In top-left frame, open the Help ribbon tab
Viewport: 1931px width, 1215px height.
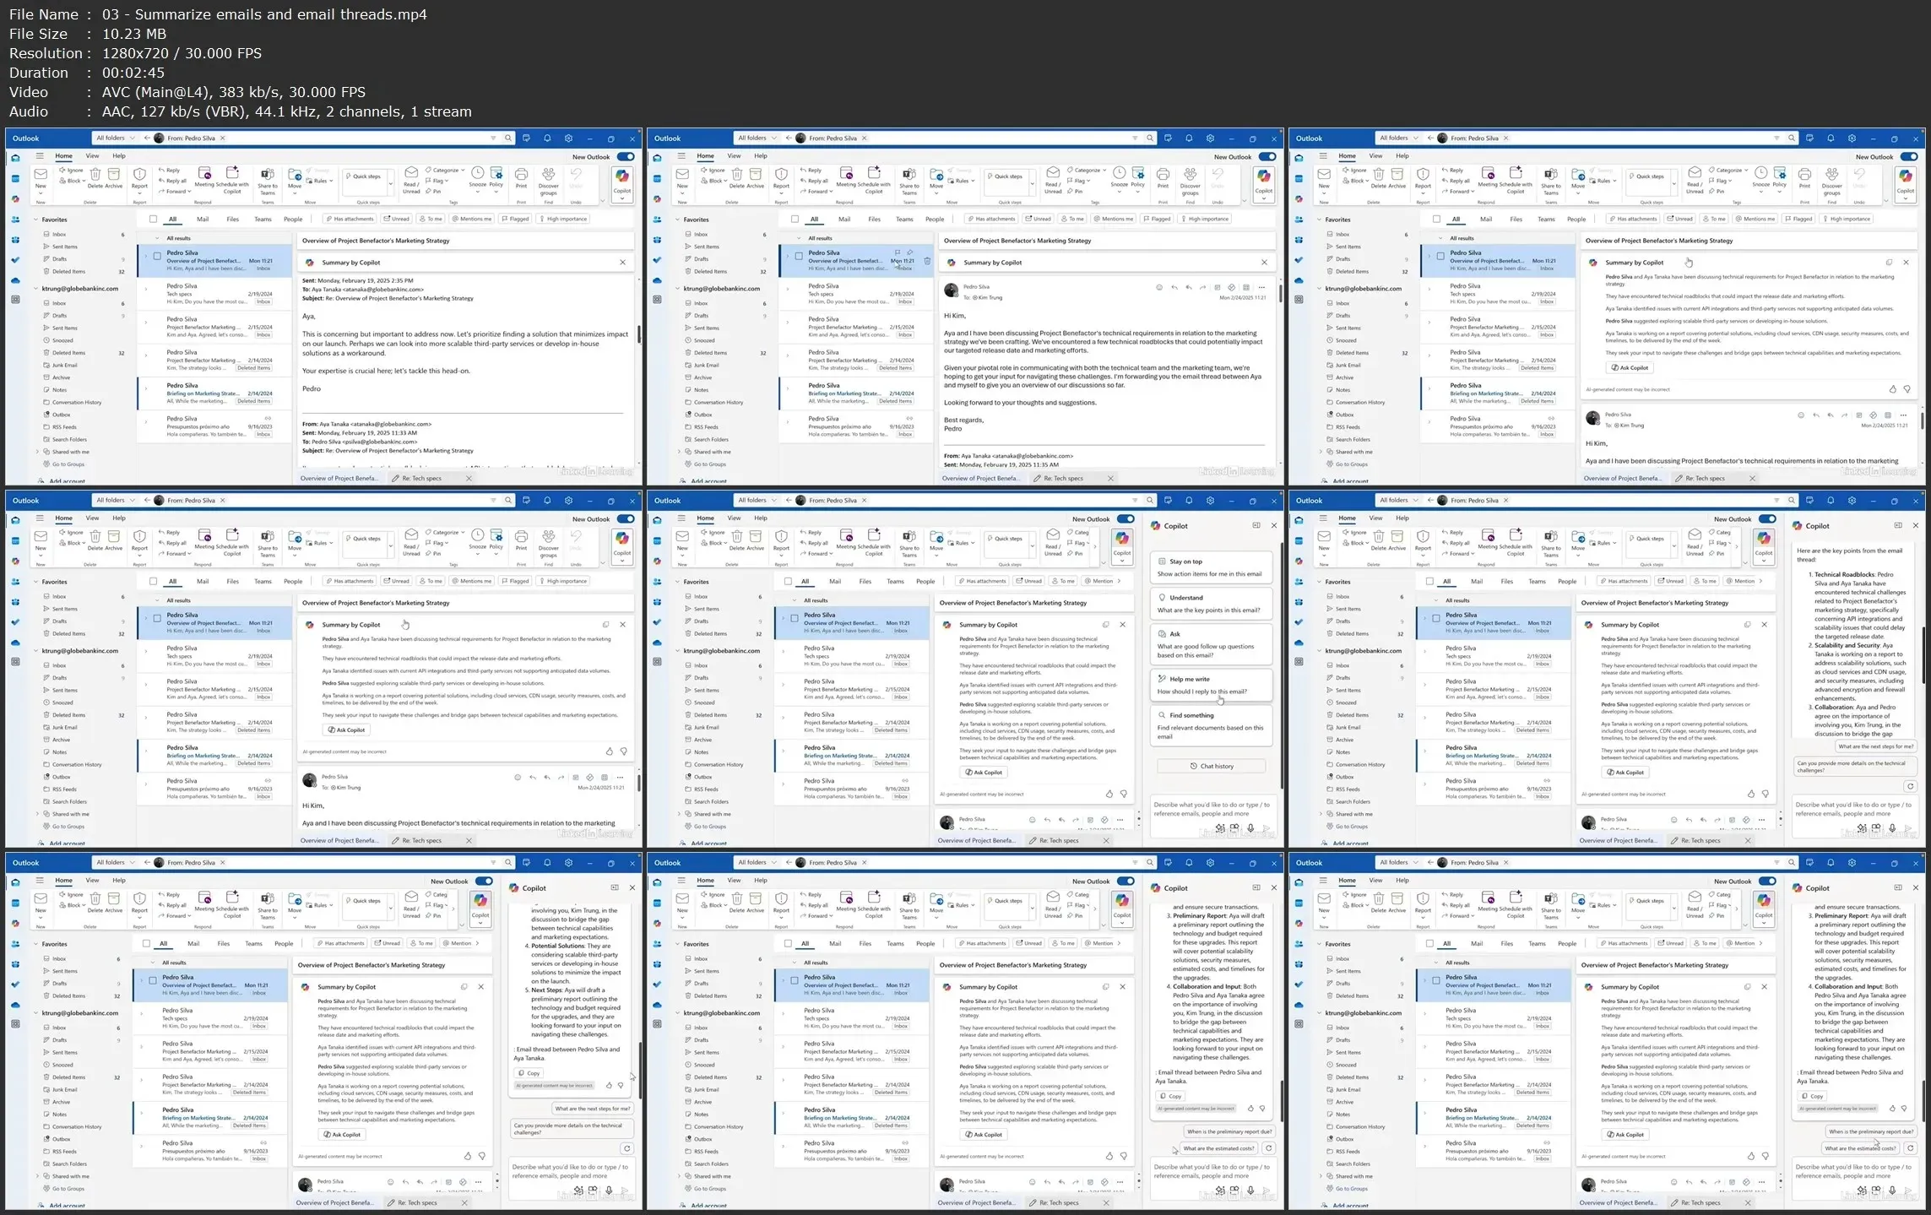tap(119, 156)
